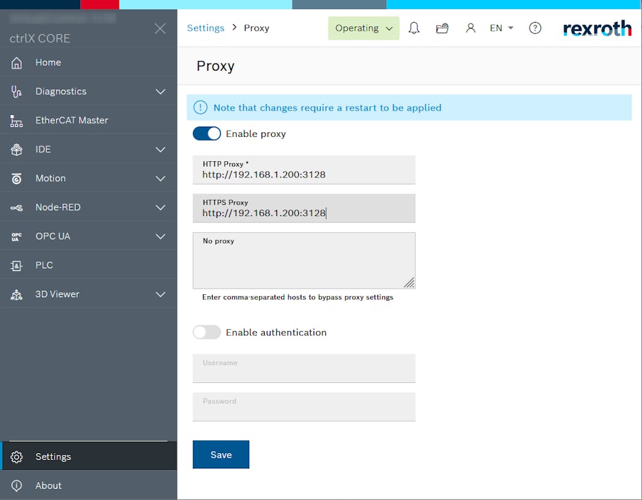Click the Proxy page heading
Viewport: 642px width, 500px height.
click(x=215, y=66)
